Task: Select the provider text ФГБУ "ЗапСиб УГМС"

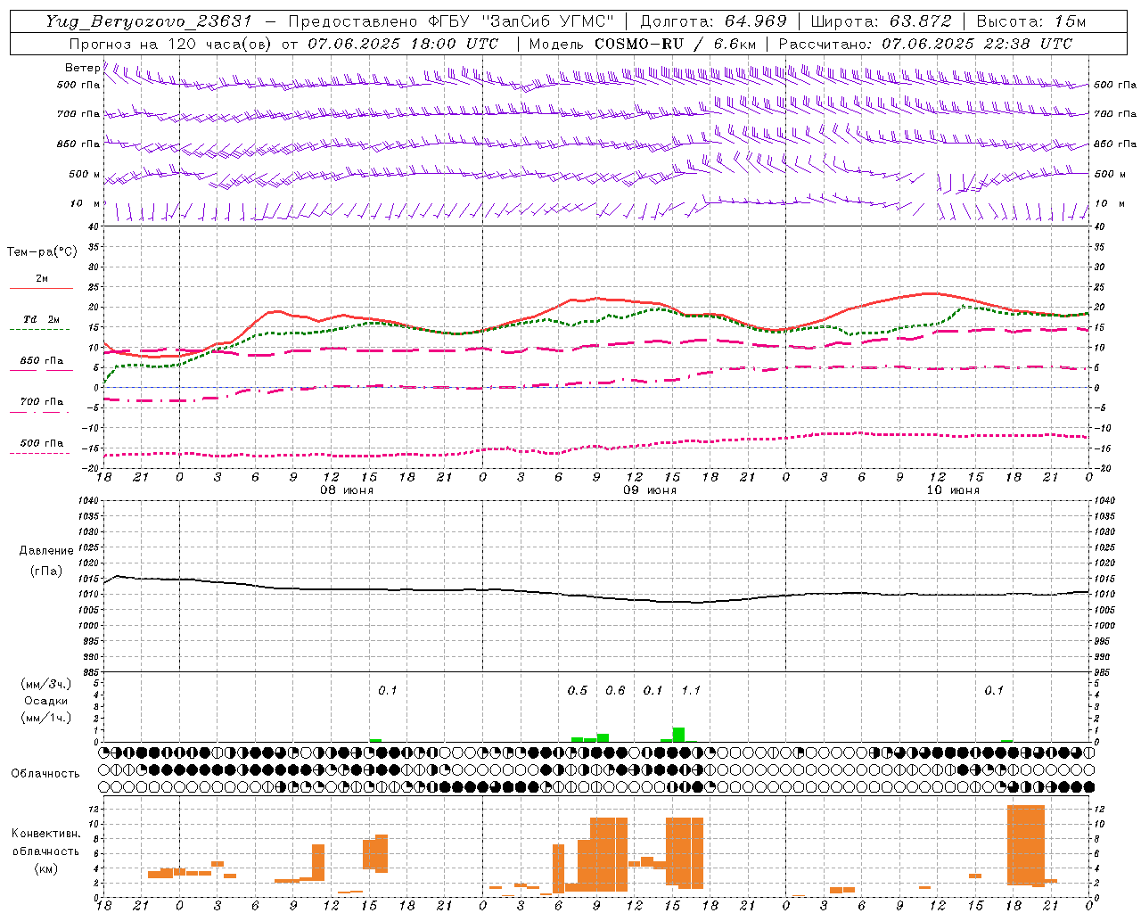Action: click(523, 21)
